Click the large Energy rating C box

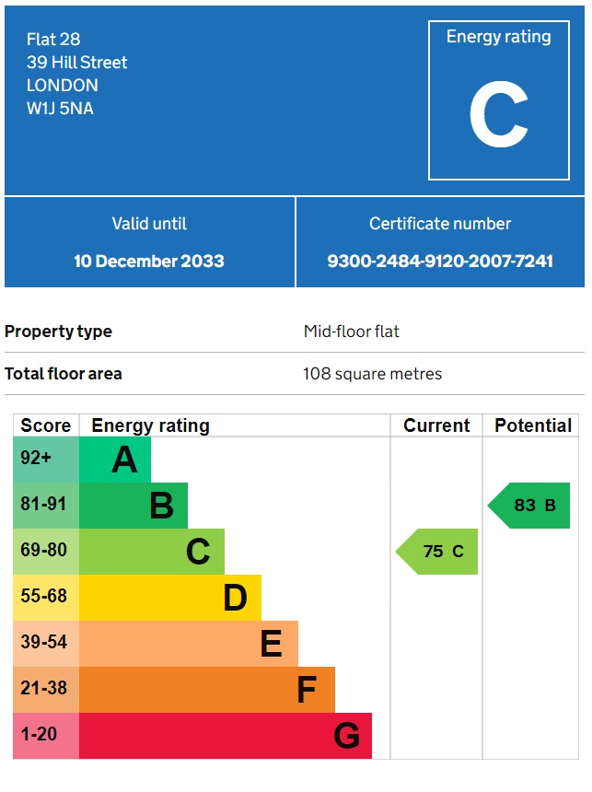[498, 100]
